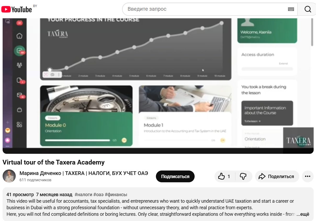Screen dimensions: 316x221
Task: Click the home icon in video sidebar
Action: 19,36
